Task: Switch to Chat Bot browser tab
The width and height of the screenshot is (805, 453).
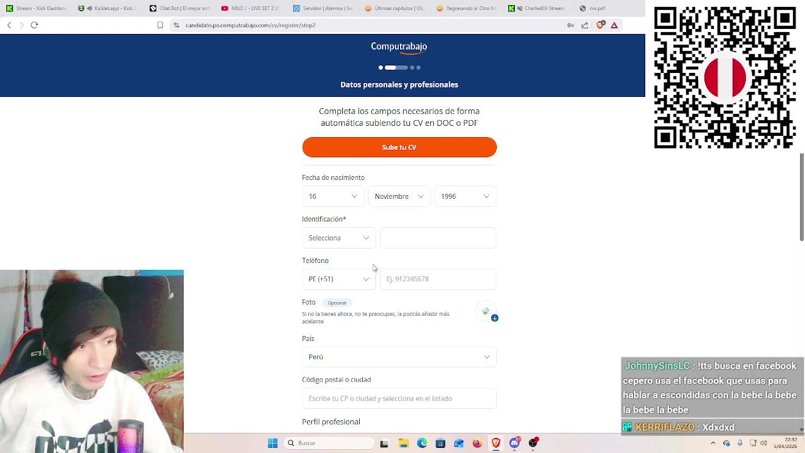Action: [179, 8]
